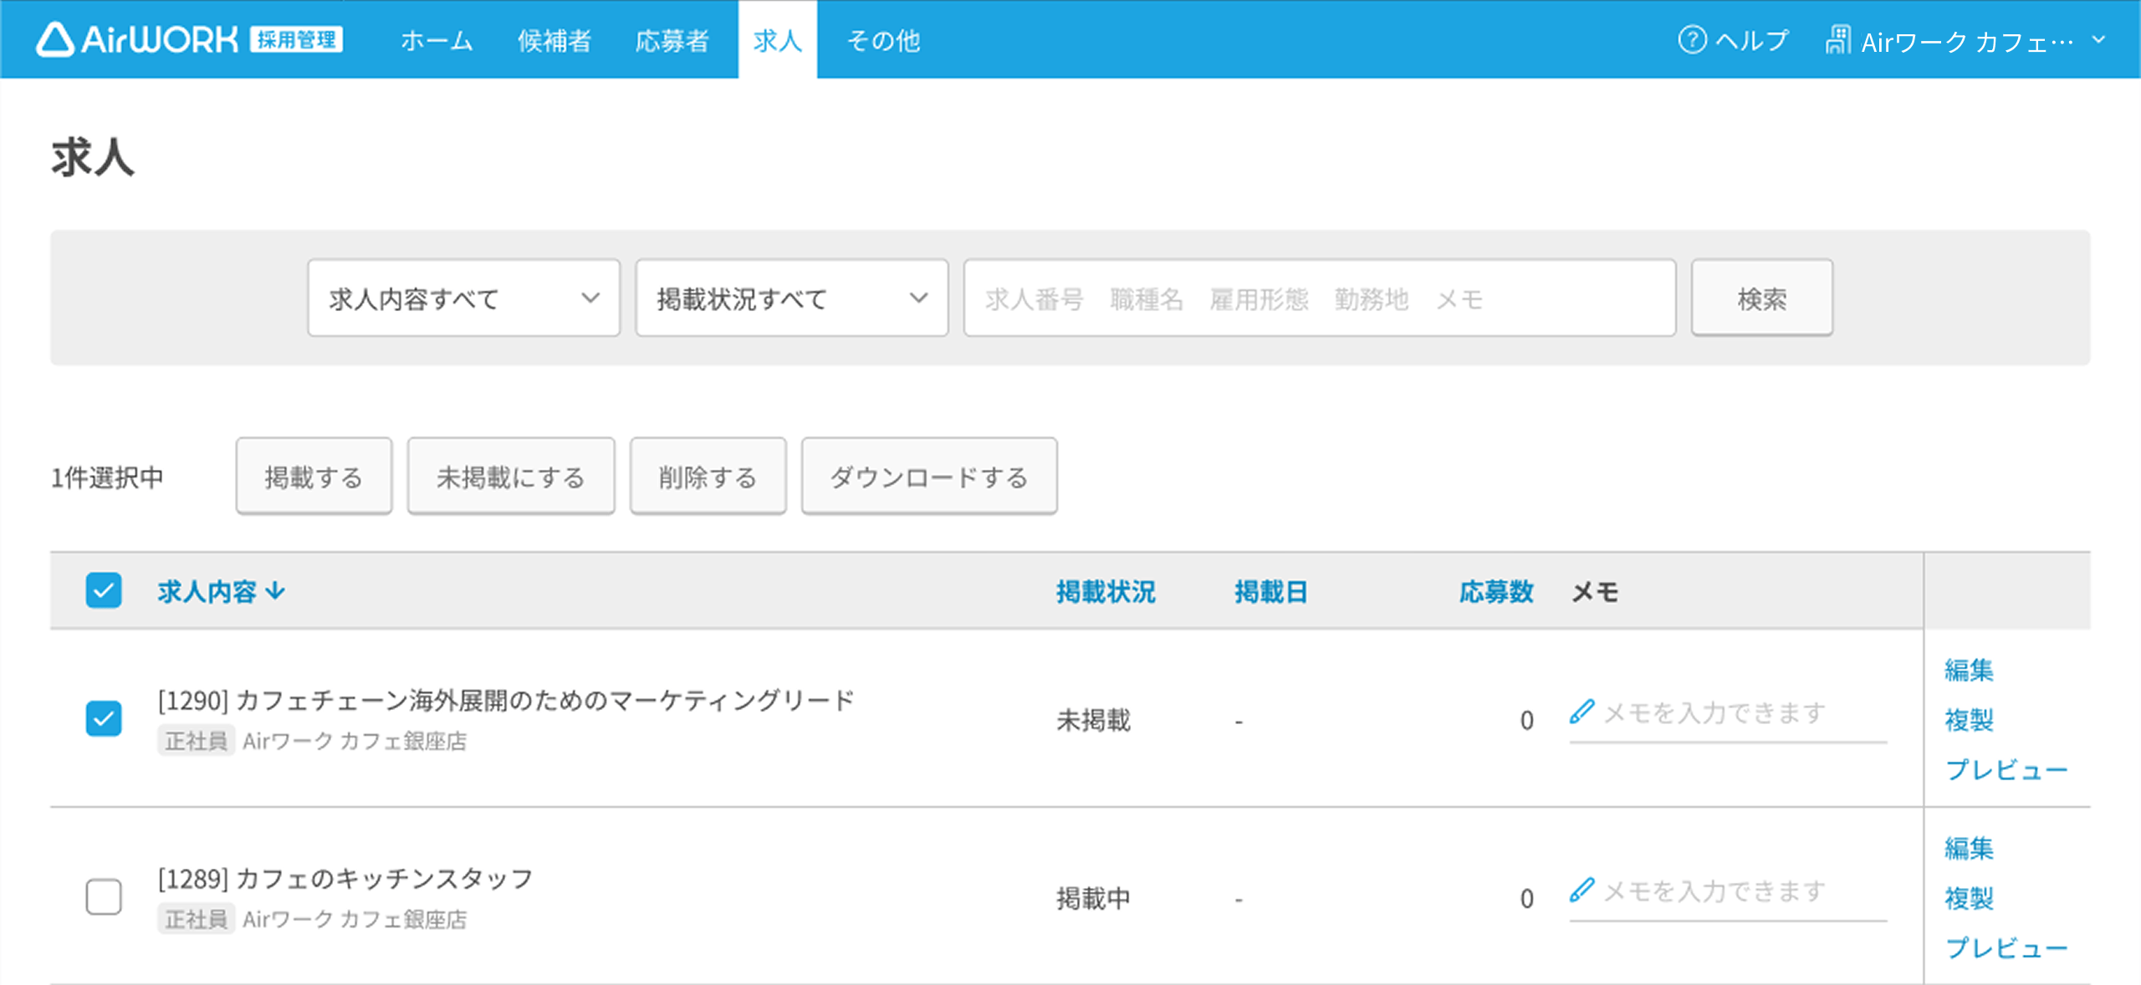The image size is (2141, 985).
Task: Click the 削除する button
Action: (708, 477)
